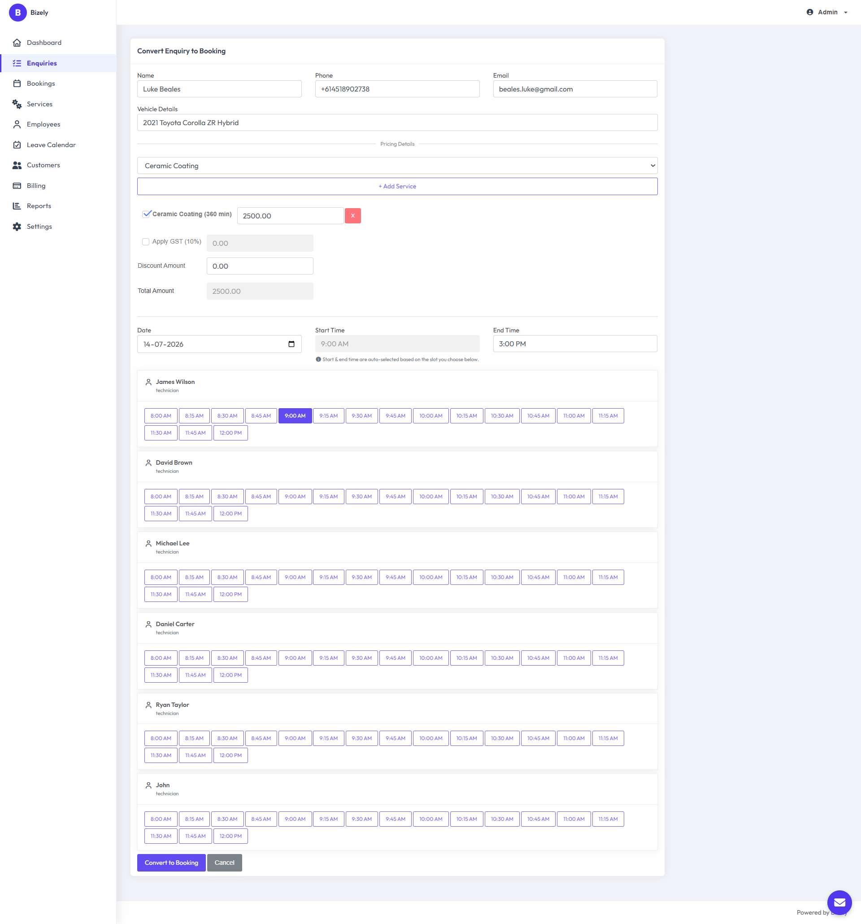Click the Convert to Booking button
The width and height of the screenshot is (861, 924).
coord(171,863)
